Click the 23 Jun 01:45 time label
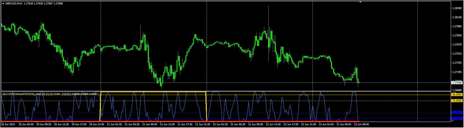 coord(326,124)
